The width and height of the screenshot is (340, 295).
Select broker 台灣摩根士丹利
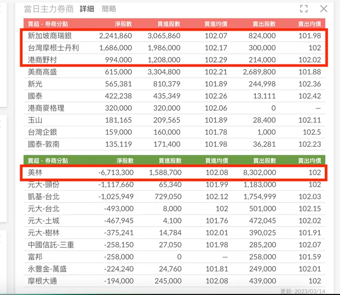click(53, 48)
